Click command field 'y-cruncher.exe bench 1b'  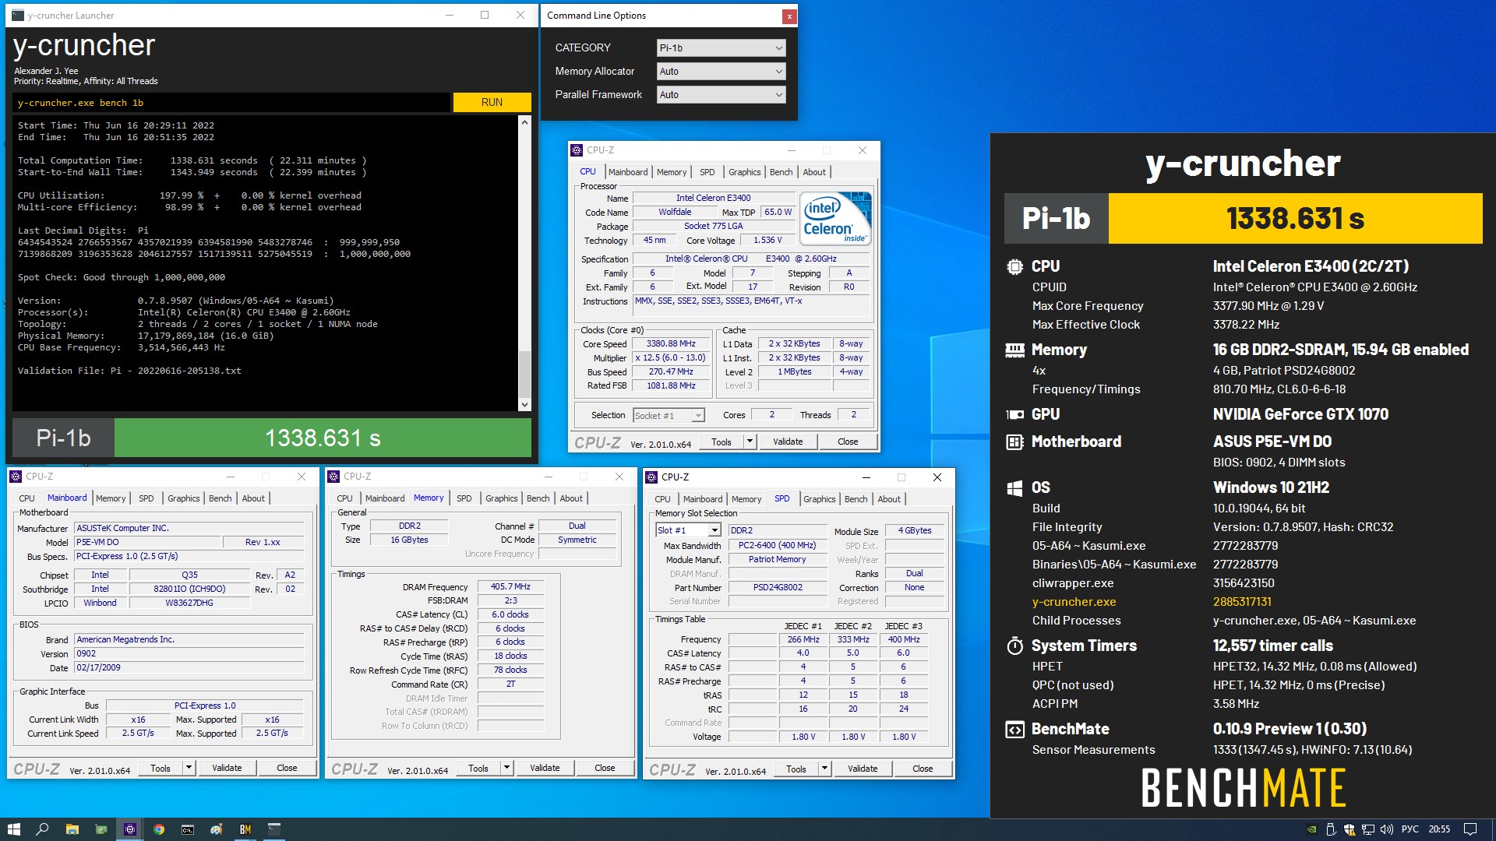click(231, 102)
